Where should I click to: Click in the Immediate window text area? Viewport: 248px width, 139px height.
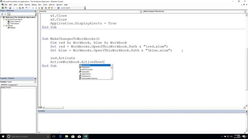[141, 123]
